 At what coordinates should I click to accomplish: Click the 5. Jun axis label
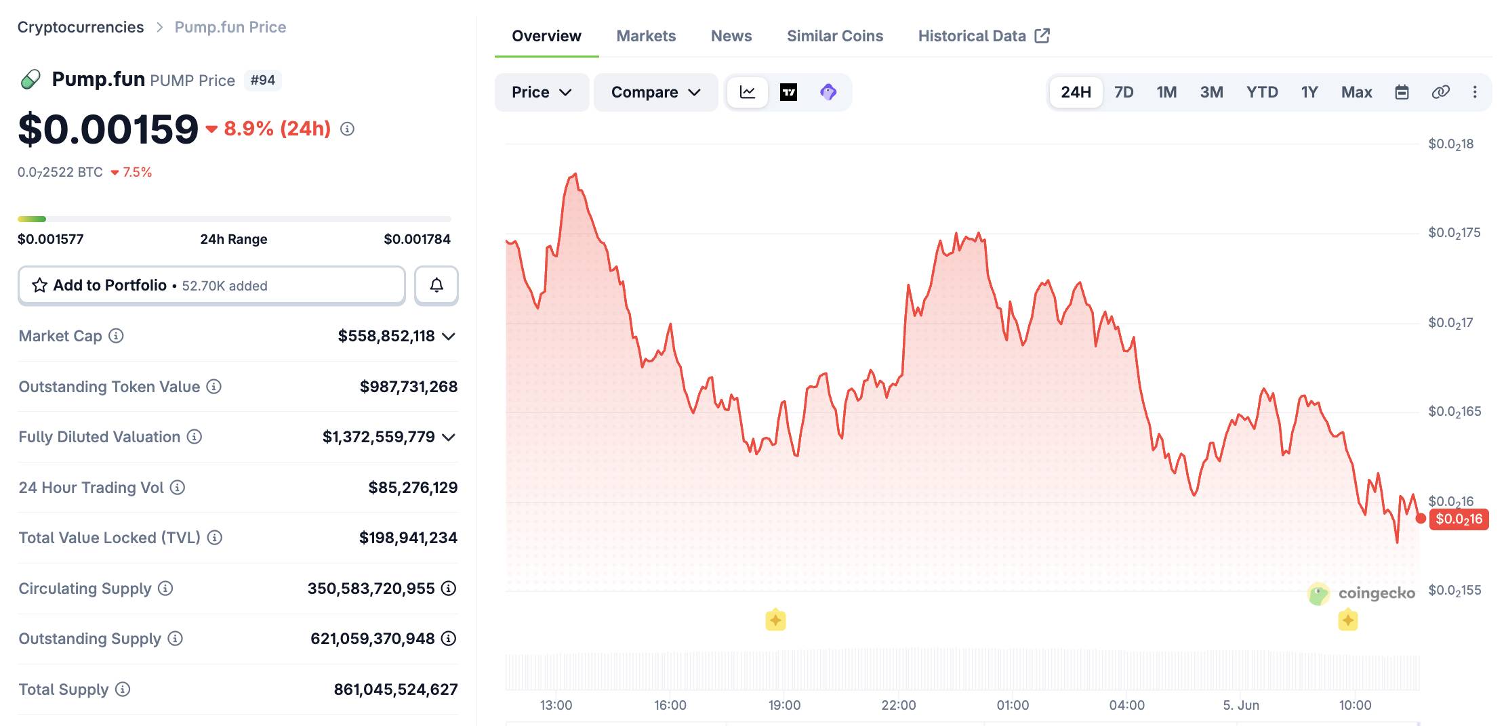1241,705
